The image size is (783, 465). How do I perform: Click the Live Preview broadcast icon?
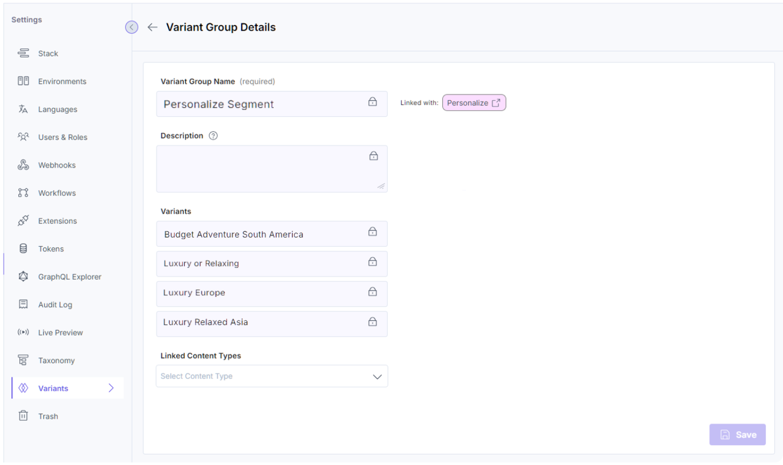(x=23, y=333)
